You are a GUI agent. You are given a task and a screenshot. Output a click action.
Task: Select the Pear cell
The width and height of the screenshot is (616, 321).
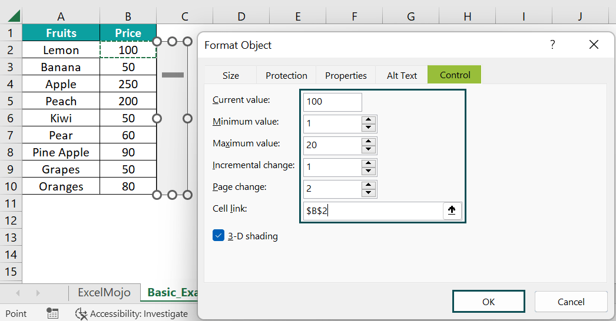61,135
